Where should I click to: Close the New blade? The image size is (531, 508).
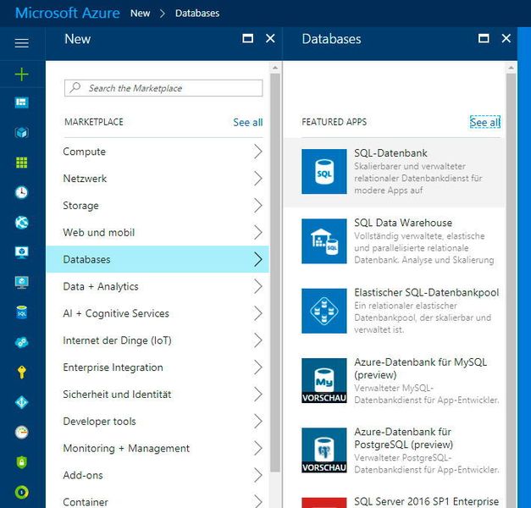coord(270,38)
